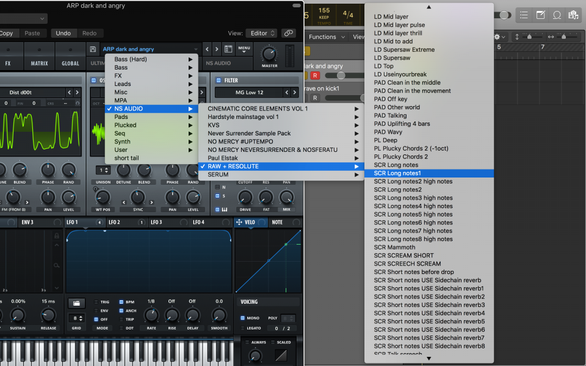586x366 pixels.
Task: Open the MENU dropdown in Serum
Action: 244,49
